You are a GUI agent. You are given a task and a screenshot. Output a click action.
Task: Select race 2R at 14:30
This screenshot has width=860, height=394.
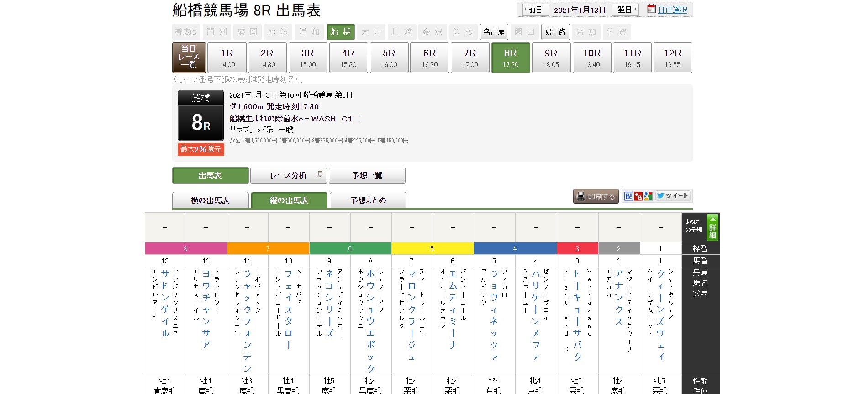(x=267, y=58)
